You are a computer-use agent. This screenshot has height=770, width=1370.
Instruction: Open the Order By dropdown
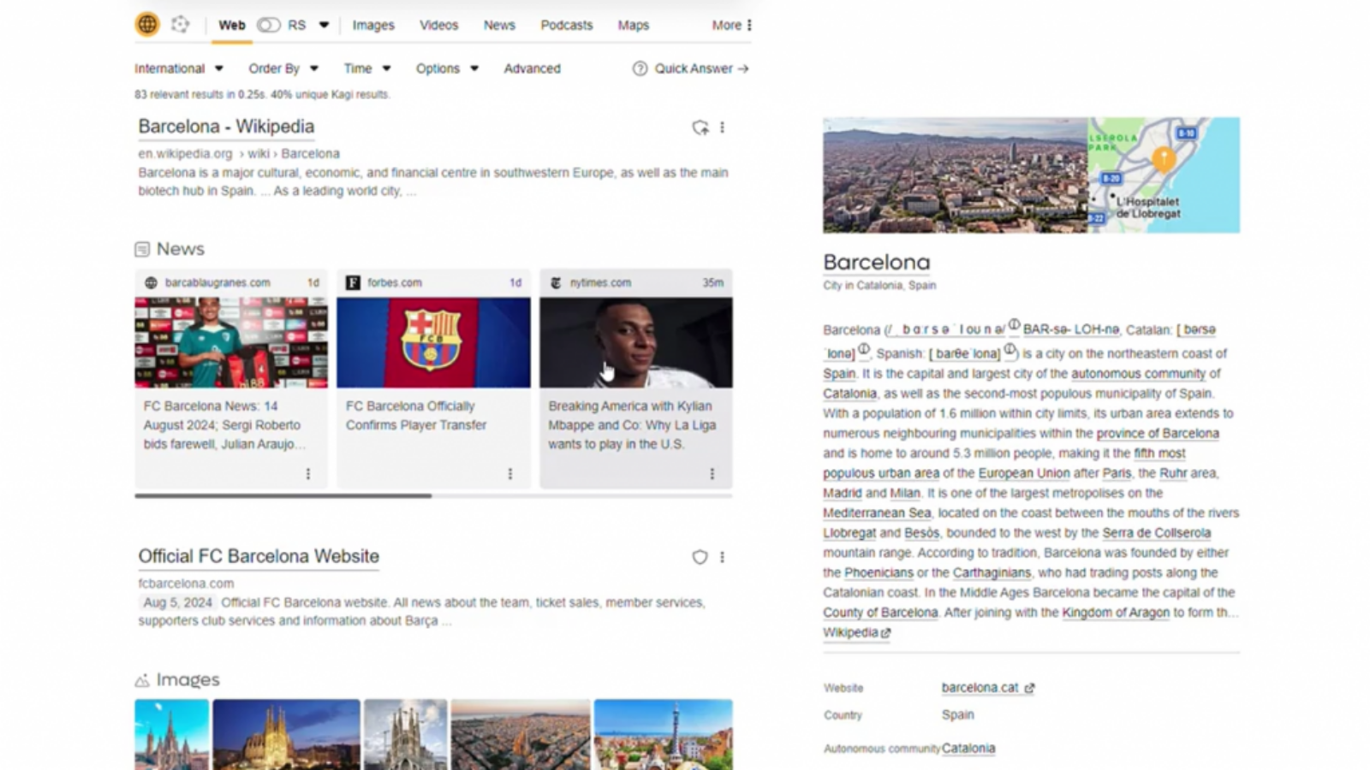(x=283, y=68)
